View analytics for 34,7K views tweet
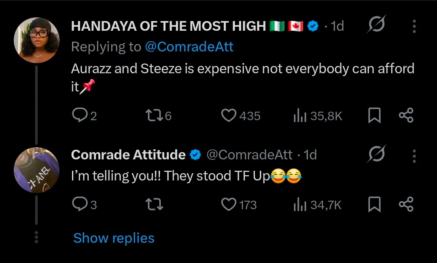This screenshot has width=437, height=263. click(299, 205)
